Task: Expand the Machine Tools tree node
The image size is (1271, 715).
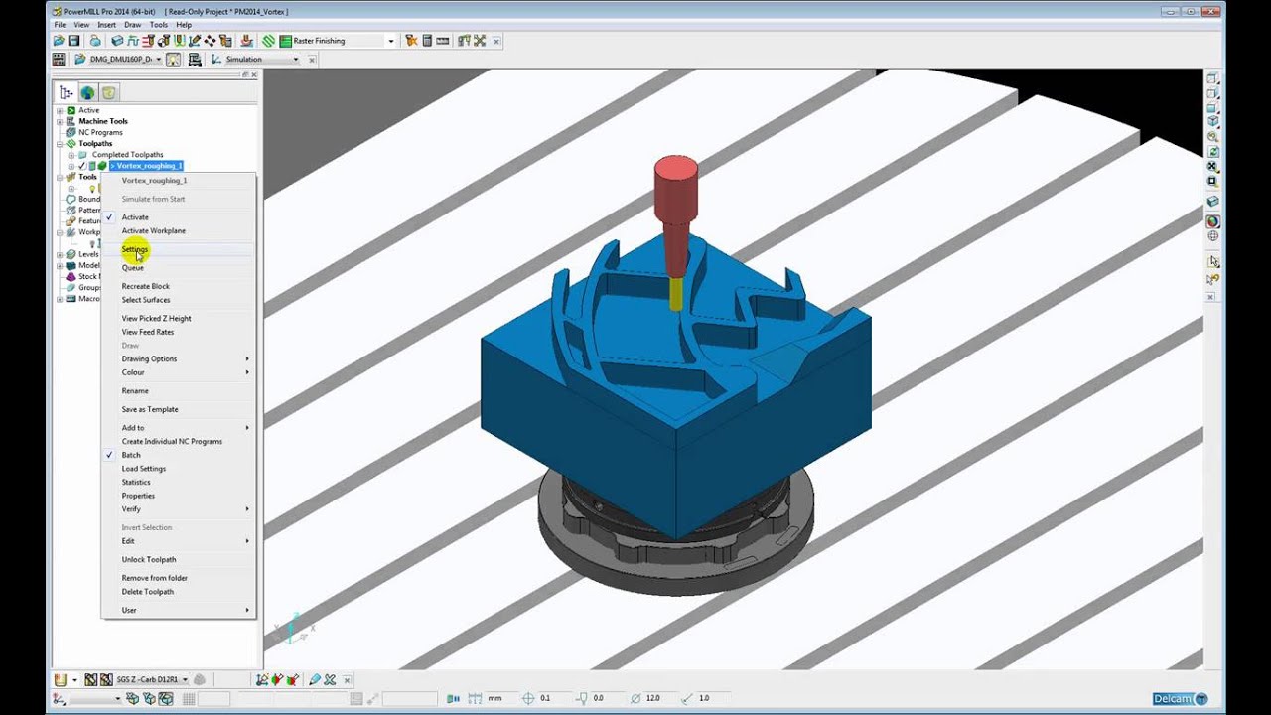Action: 60,121
